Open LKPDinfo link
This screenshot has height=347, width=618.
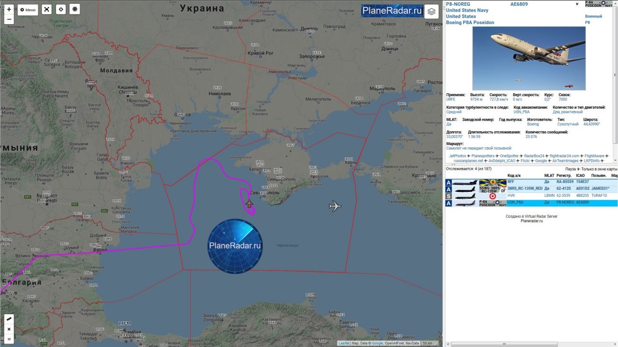coord(591,161)
